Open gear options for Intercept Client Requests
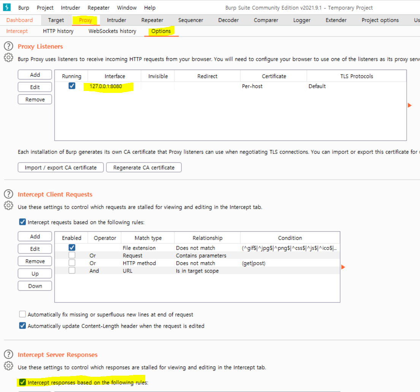Screen dimensions: 420x392 click(x=9, y=206)
